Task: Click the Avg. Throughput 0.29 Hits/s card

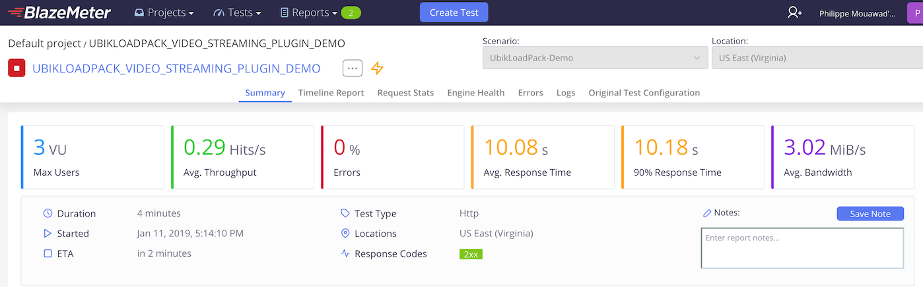Action: tap(242, 157)
